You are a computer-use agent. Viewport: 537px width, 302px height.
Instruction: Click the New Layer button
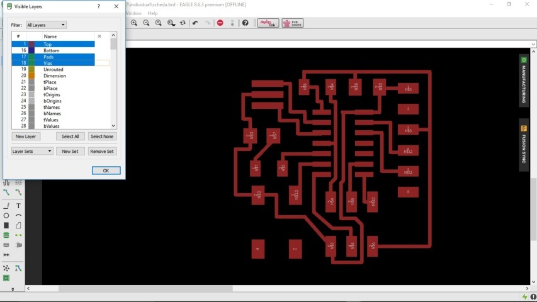[26, 137]
